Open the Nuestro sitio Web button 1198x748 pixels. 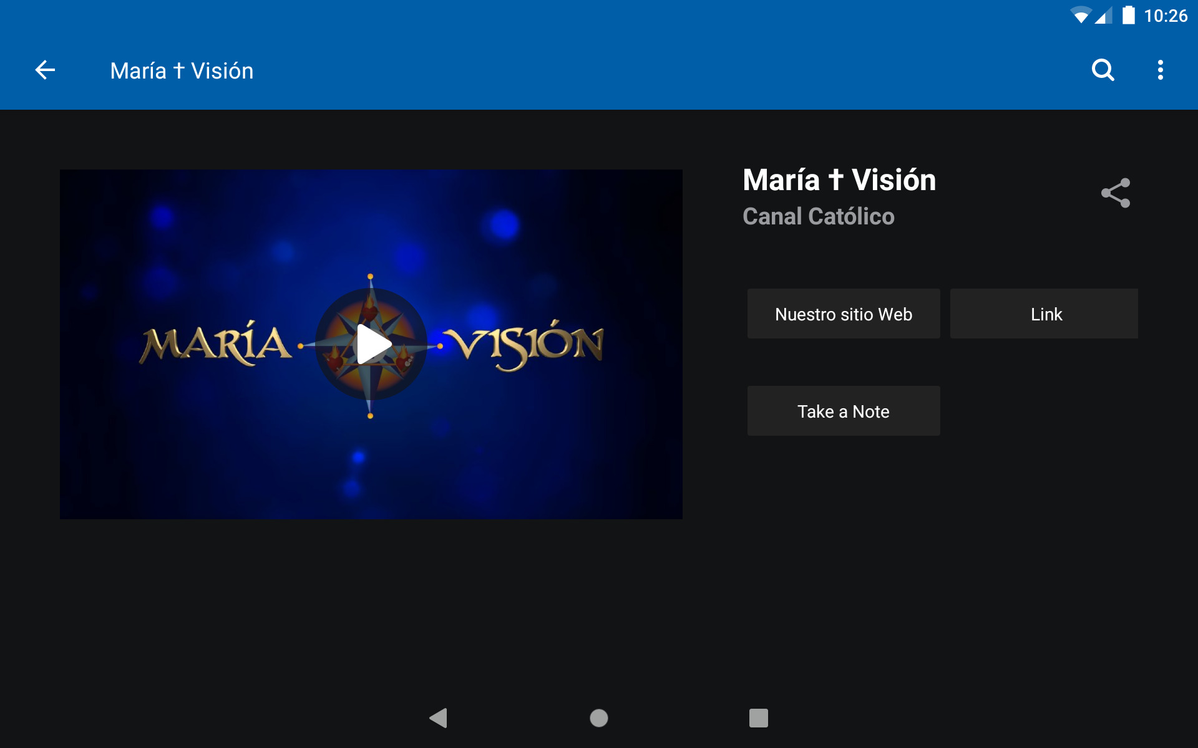pyautogui.click(x=844, y=314)
